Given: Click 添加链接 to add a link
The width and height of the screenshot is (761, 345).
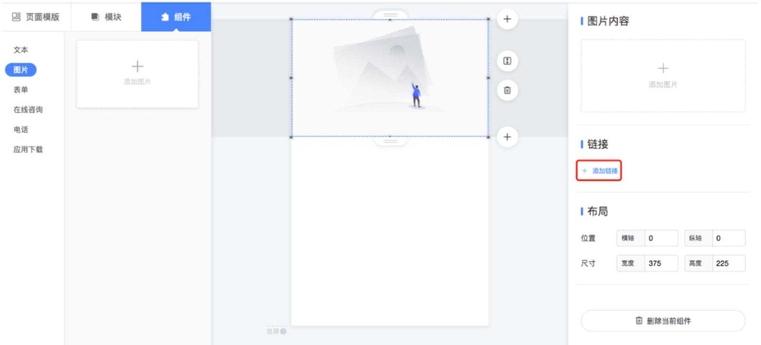Looking at the screenshot, I should click(x=599, y=171).
